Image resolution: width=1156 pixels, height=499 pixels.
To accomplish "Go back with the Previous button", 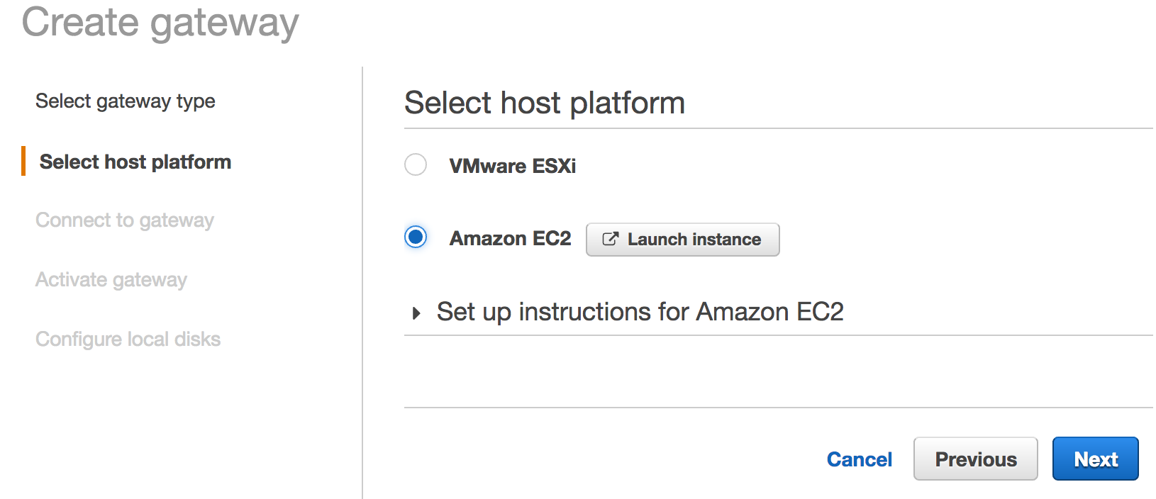I will [975, 459].
